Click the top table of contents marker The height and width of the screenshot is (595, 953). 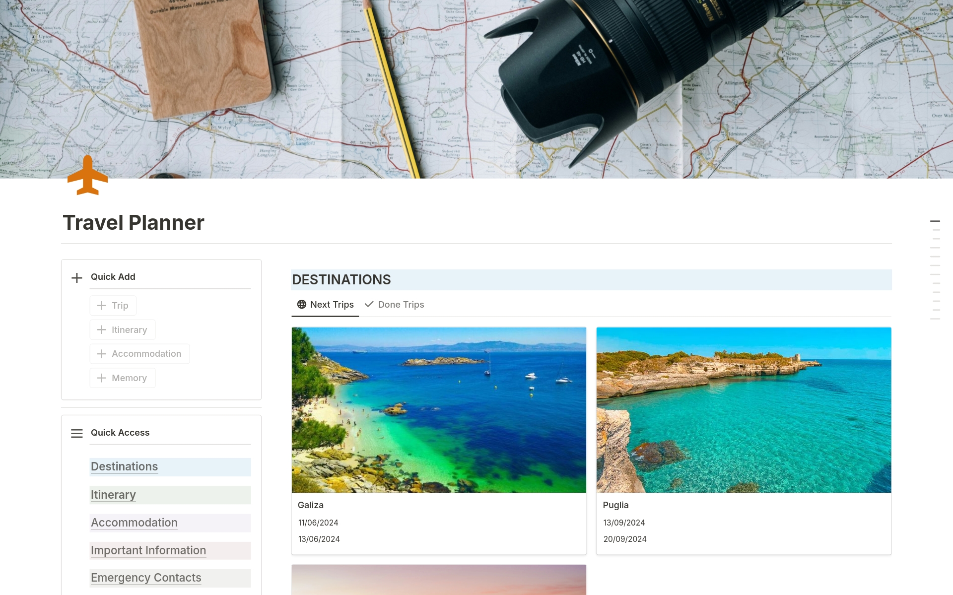[x=935, y=221]
